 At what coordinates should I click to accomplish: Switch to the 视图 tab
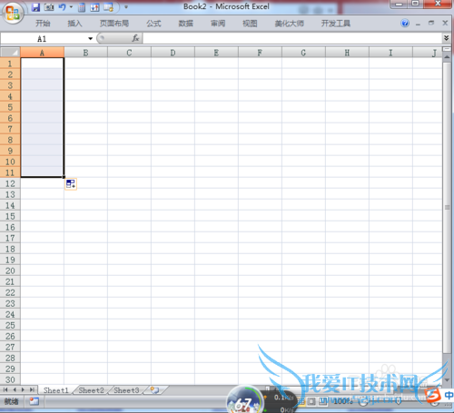(250, 24)
